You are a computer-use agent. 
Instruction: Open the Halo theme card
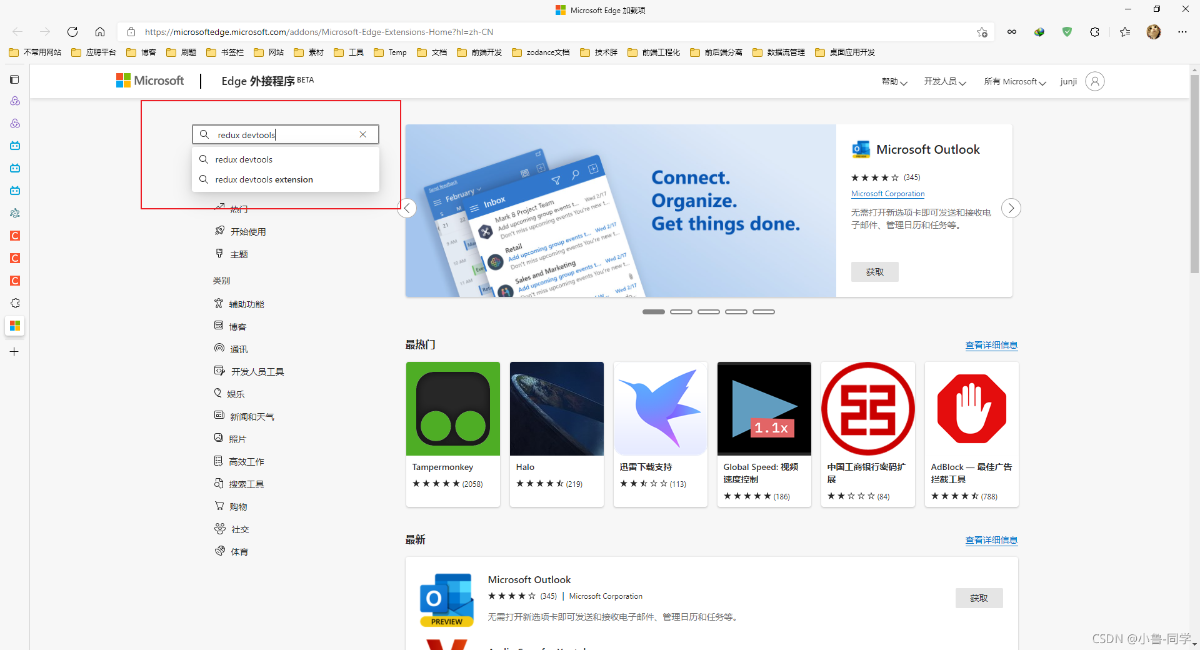click(557, 434)
